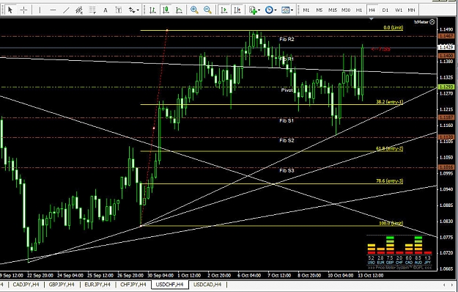This screenshot has width=458, height=292.
Task: Open the Periods clock dropdown
Action: coord(270,10)
